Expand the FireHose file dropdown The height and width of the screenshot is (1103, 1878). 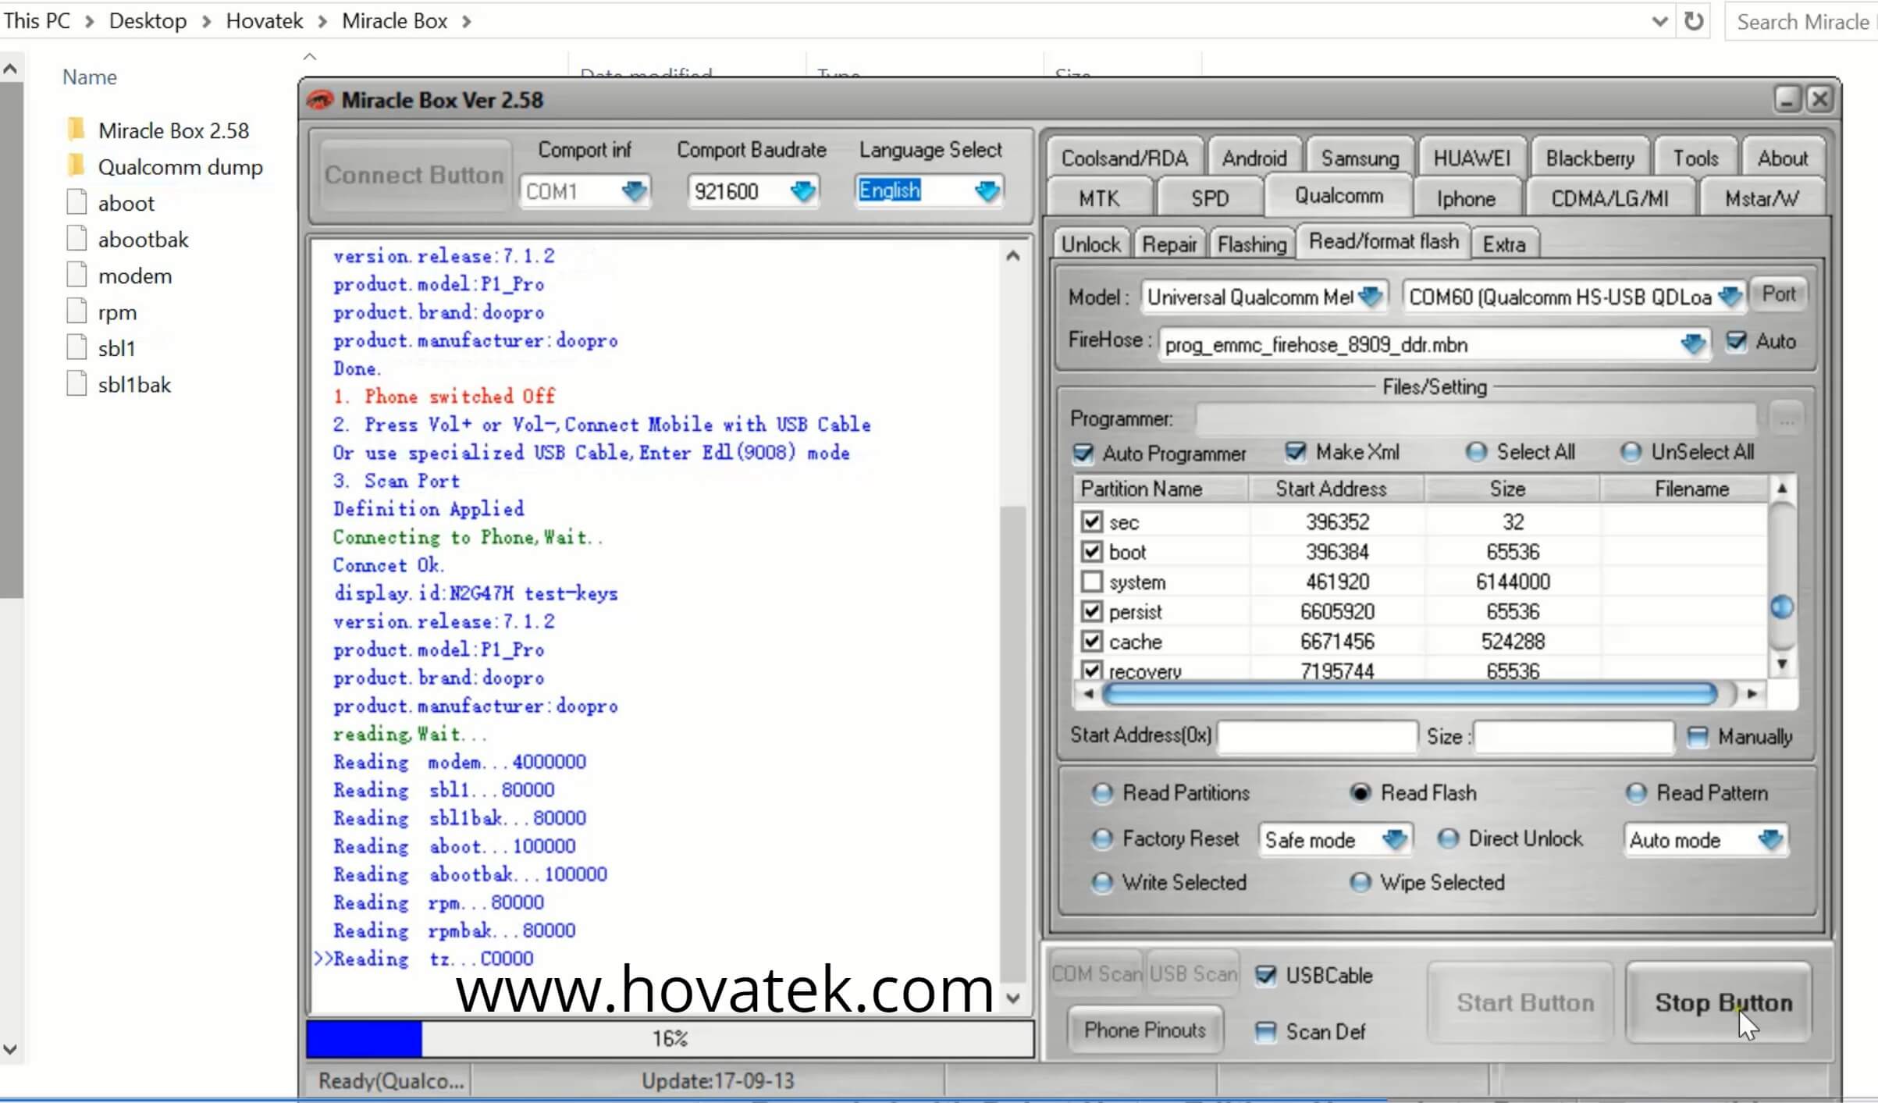(1691, 344)
